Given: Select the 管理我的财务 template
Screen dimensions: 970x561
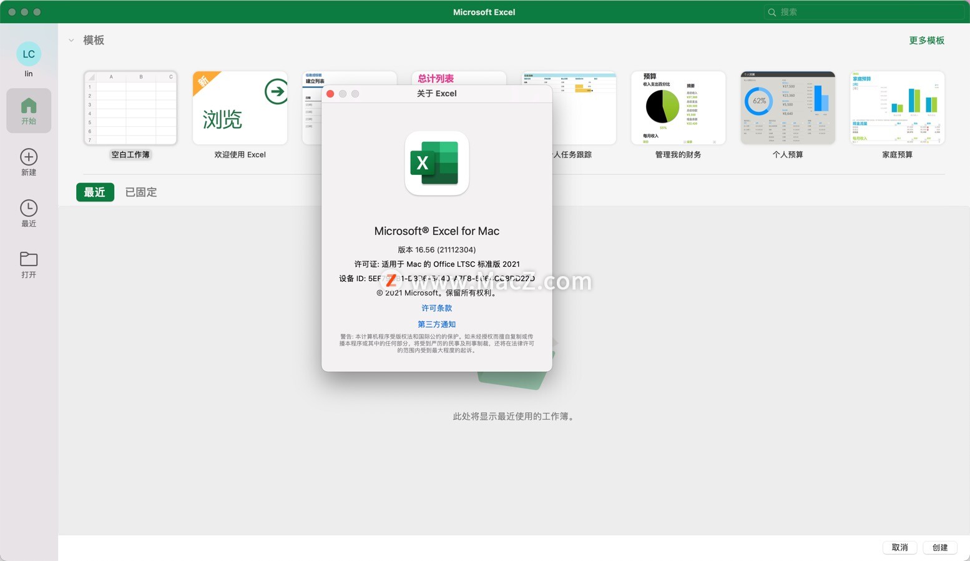Looking at the screenshot, I should click(x=678, y=107).
